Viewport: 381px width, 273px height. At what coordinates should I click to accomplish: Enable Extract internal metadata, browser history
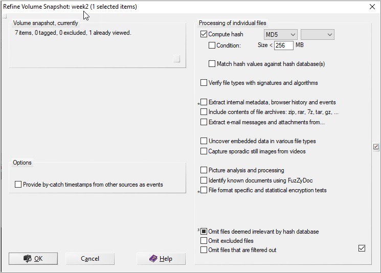tap(204, 102)
